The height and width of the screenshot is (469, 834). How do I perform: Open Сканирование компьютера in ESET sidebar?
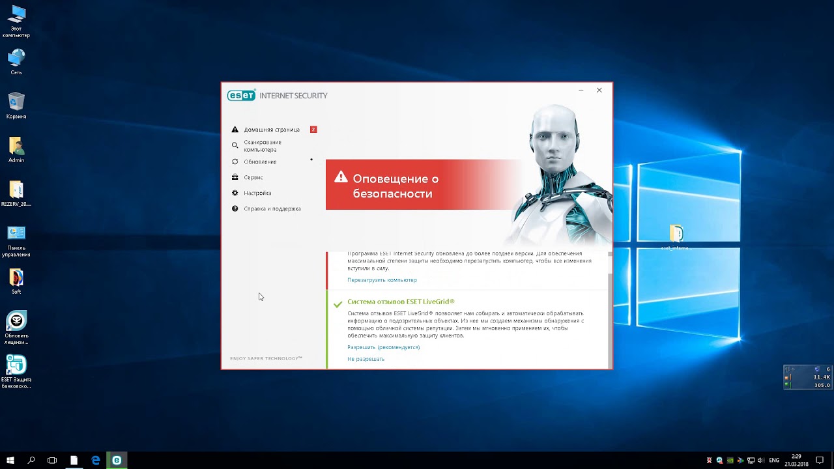263,146
